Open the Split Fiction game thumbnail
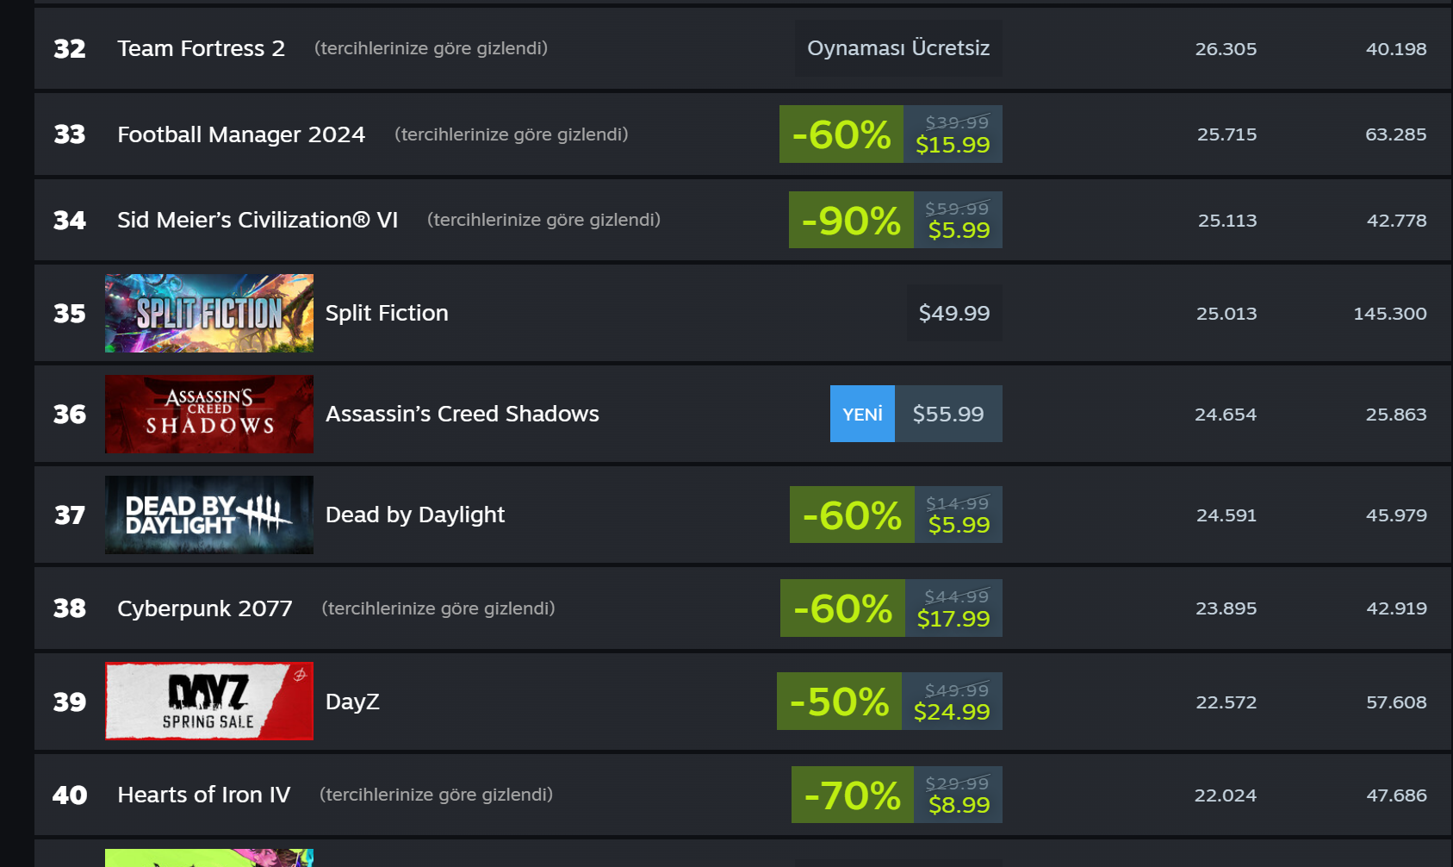 click(x=209, y=313)
